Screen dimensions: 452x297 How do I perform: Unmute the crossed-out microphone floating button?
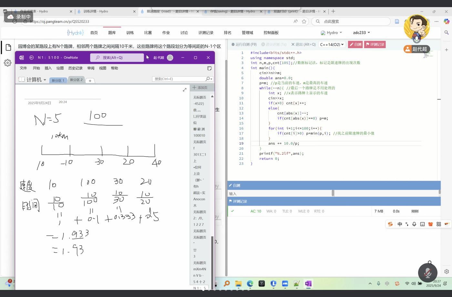tap(427, 273)
